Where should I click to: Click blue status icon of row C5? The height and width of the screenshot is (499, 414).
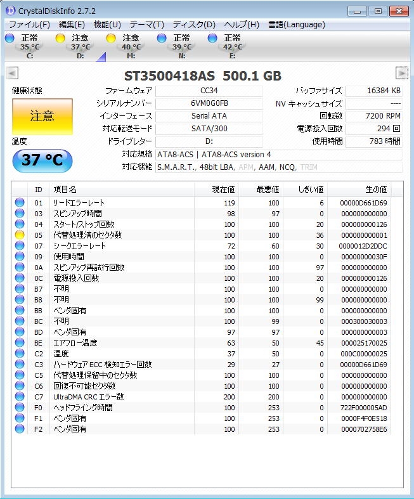(20, 375)
